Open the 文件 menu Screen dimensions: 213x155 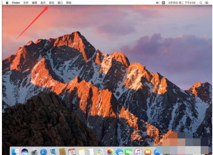(26, 3)
